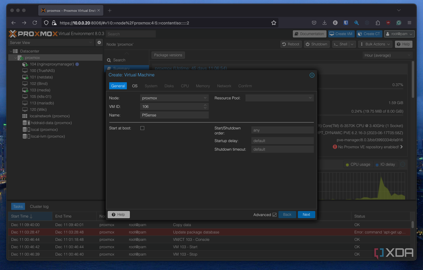Toggle the Advanced checkbox
Viewport: 423px width, 270px height.
pyautogui.click(x=274, y=215)
